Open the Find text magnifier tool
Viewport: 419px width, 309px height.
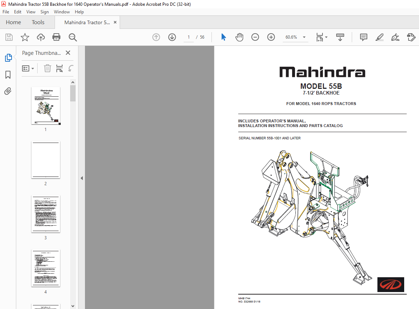(72, 37)
